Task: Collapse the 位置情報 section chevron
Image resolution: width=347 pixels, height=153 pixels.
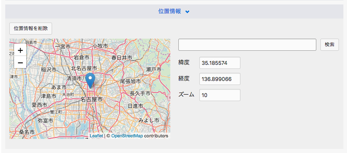Action: click(187, 12)
